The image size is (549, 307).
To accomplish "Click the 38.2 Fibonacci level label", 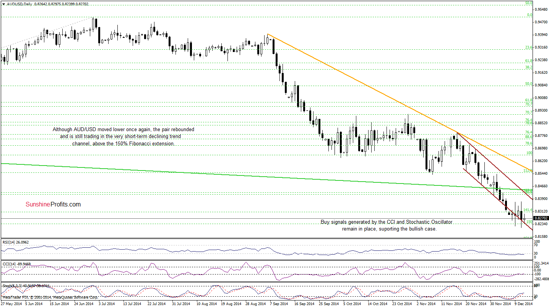I will click(529, 67).
